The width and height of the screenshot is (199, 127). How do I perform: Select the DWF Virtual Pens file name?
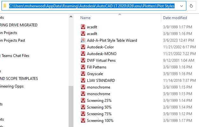point(101,60)
